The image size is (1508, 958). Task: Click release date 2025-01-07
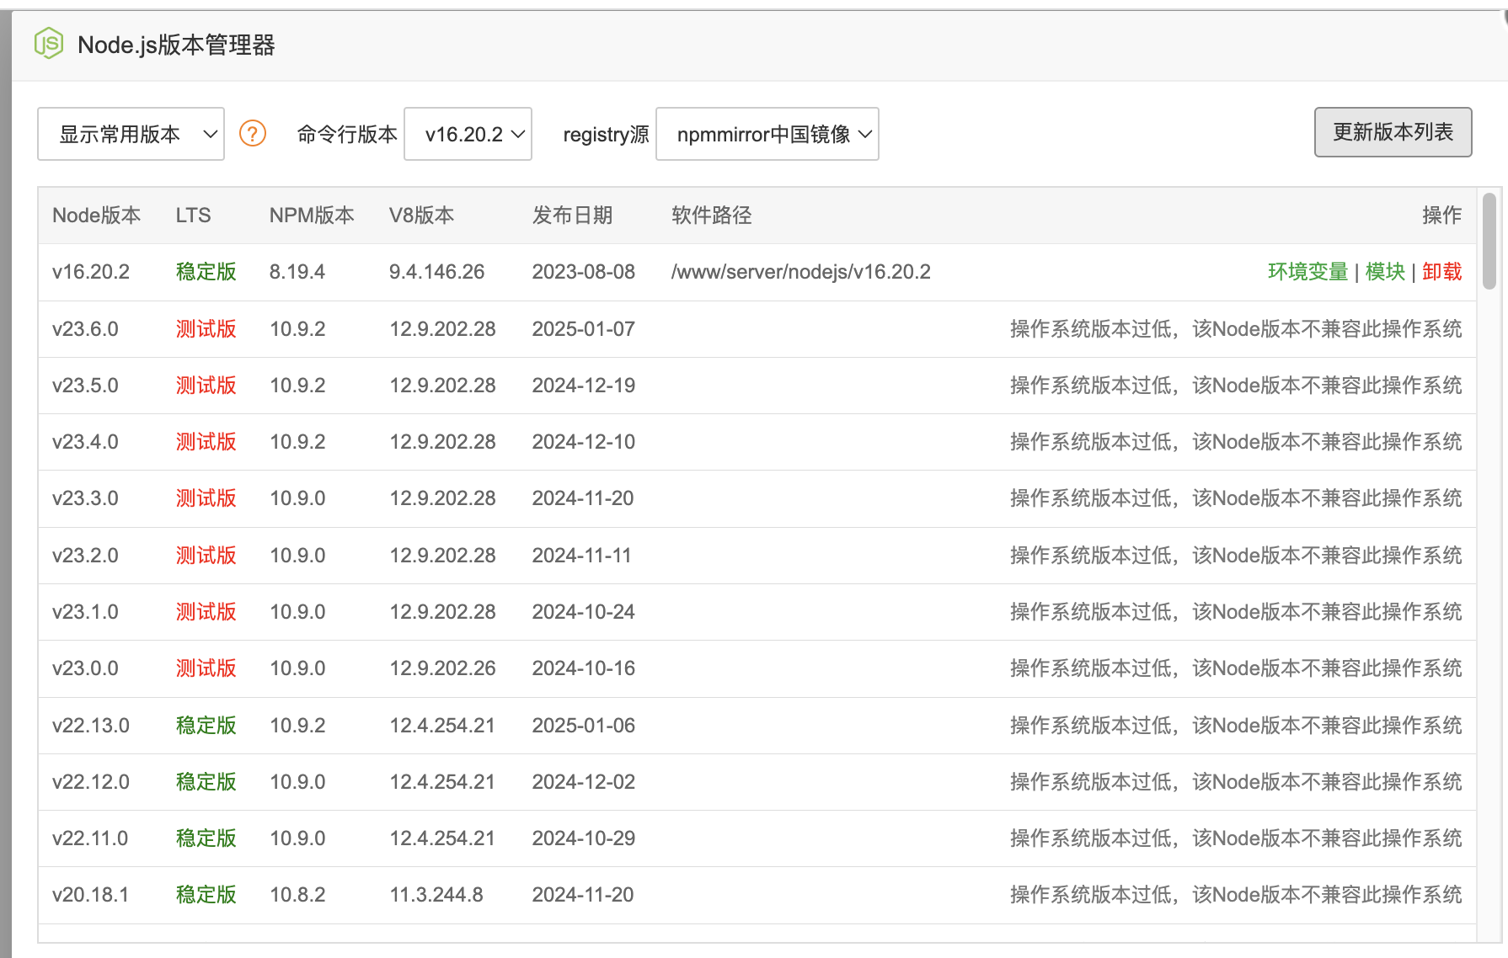583,329
